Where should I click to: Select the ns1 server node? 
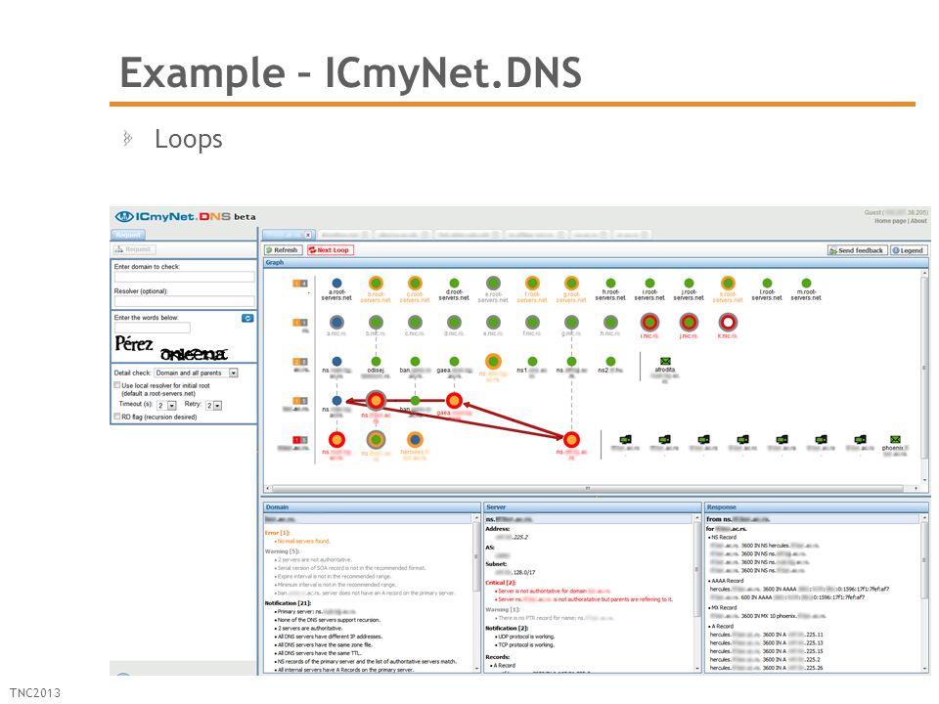coord(532,361)
